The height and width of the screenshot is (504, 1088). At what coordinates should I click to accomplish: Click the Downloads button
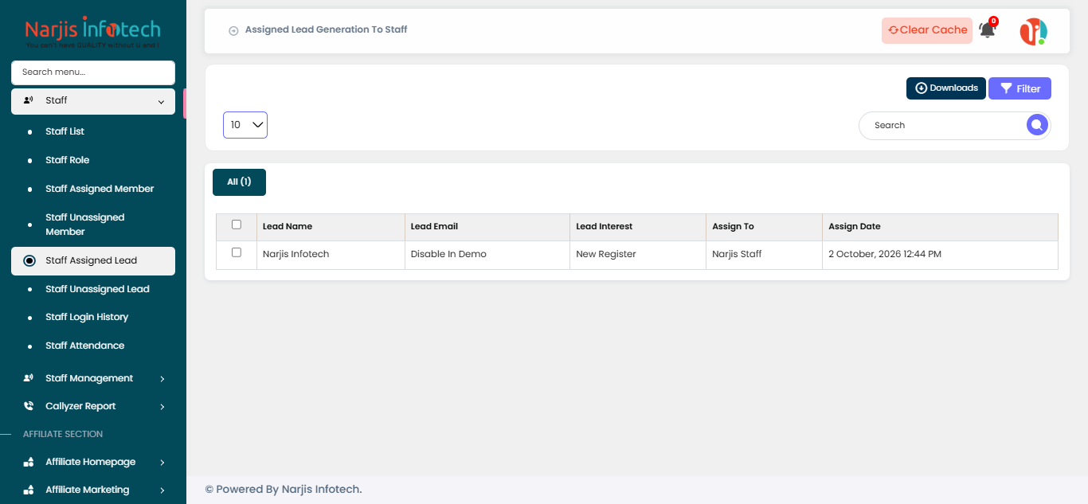[946, 88]
